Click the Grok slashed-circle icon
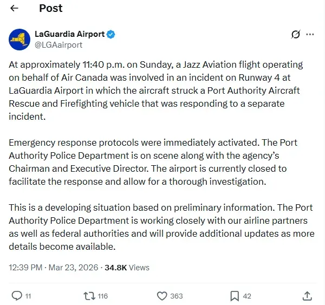Image resolution: width=325 pixels, height=305 pixels. tap(295, 34)
